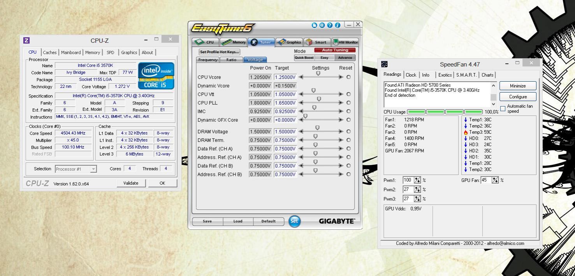This screenshot has width=575, height=276.
Task: Click the page icon in EasyTune6 title bar
Action: pyautogui.click(x=315, y=26)
